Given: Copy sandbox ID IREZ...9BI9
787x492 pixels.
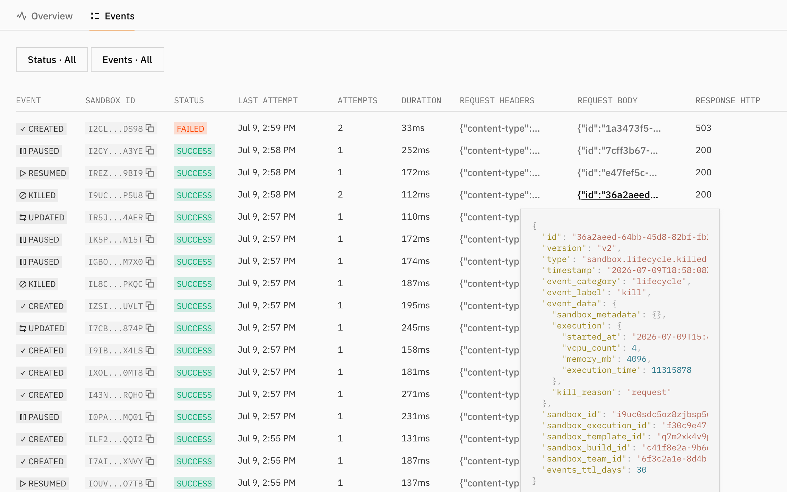Looking at the screenshot, I should pyautogui.click(x=150, y=173).
